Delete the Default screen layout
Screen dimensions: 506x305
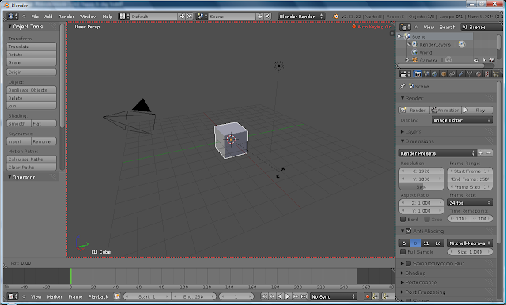[190, 16]
